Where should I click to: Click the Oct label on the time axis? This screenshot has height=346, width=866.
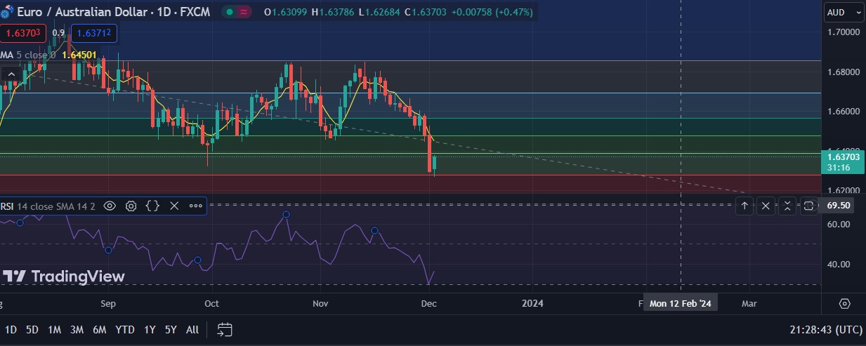[211, 304]
